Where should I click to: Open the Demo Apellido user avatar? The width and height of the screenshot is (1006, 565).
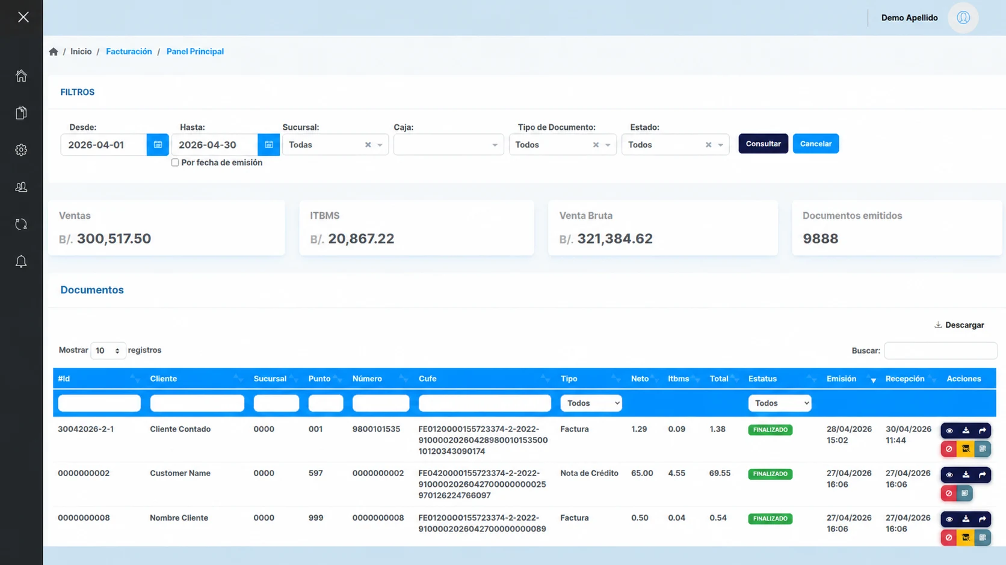[963, 17]
